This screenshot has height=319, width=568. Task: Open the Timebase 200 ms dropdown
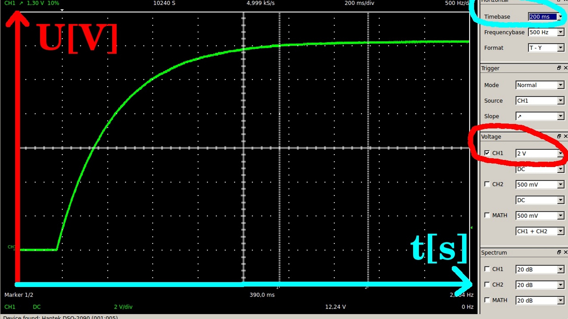point(560,17)
